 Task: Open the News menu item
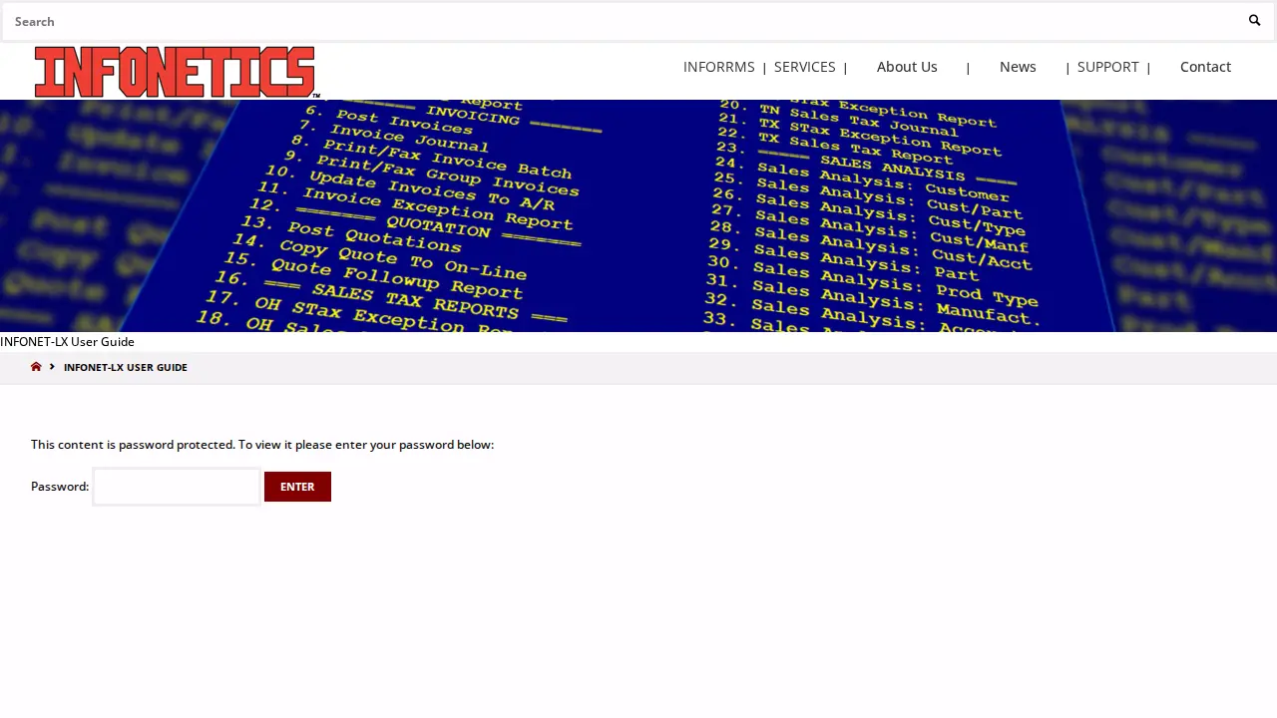[1018, 67]
